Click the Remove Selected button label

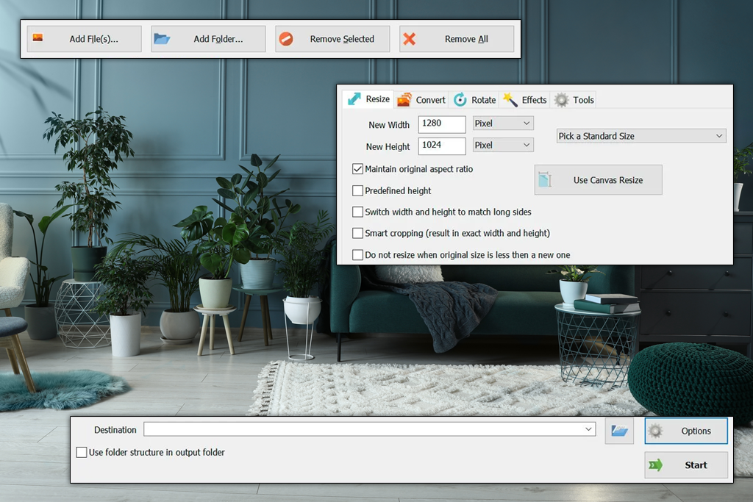coord(342,39)
